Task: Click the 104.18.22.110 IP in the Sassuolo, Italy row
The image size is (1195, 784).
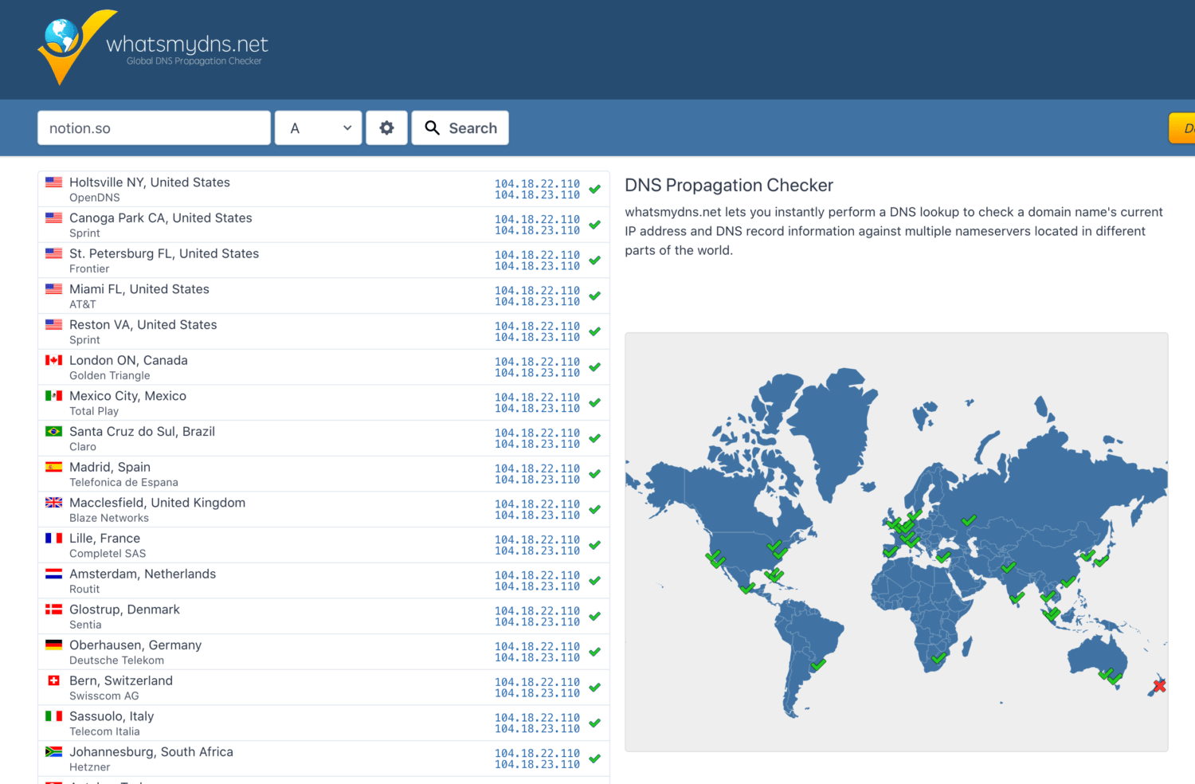Action: coord(537,718)
